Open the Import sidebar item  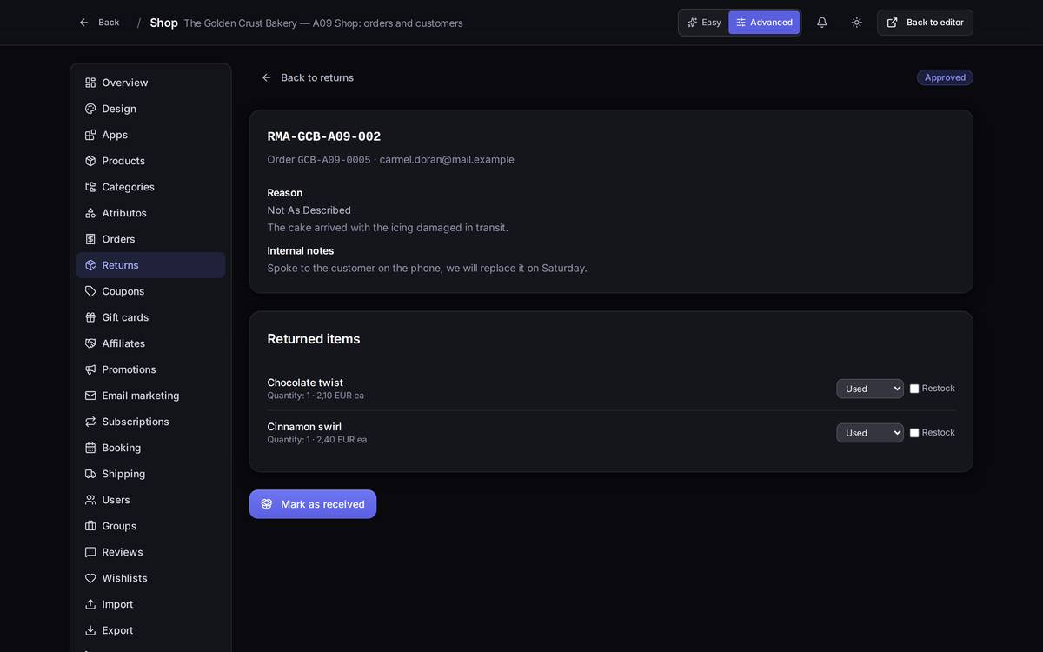(x=150, y=604)
